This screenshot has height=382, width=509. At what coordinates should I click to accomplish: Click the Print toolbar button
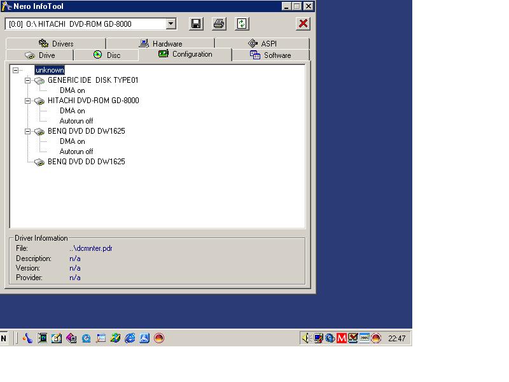coord(219,24)
